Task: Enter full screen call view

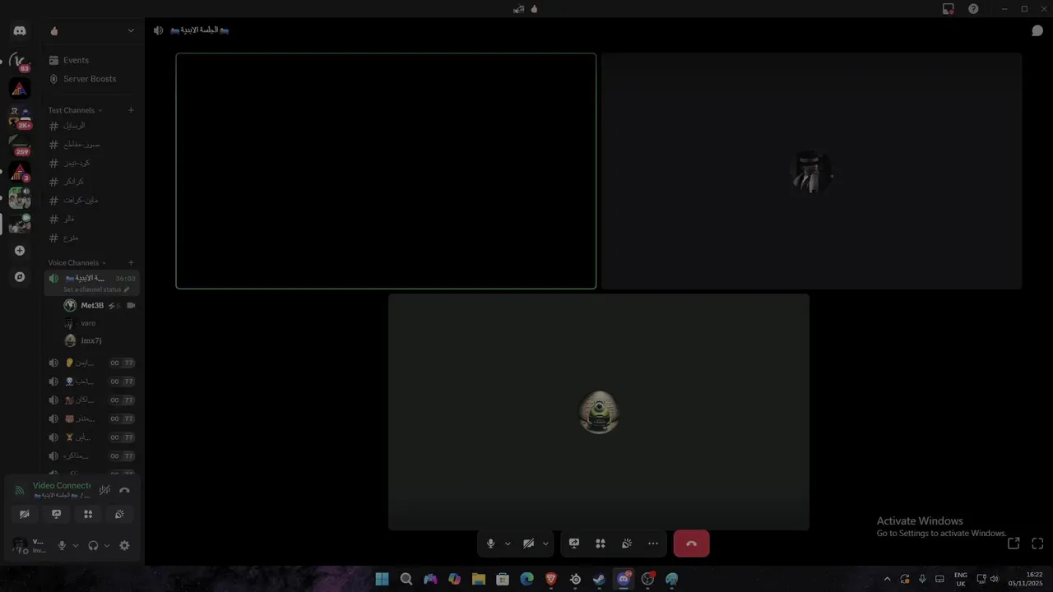Action: point(1037,543)
